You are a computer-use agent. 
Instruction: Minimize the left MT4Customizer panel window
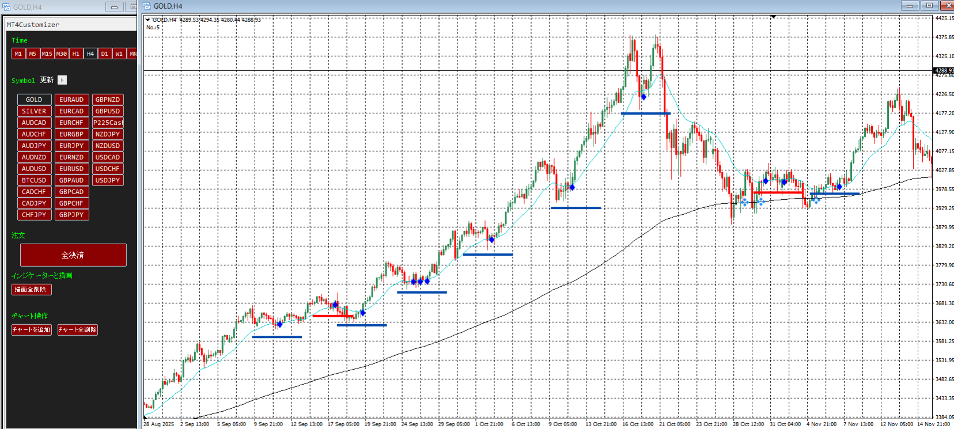114,7
